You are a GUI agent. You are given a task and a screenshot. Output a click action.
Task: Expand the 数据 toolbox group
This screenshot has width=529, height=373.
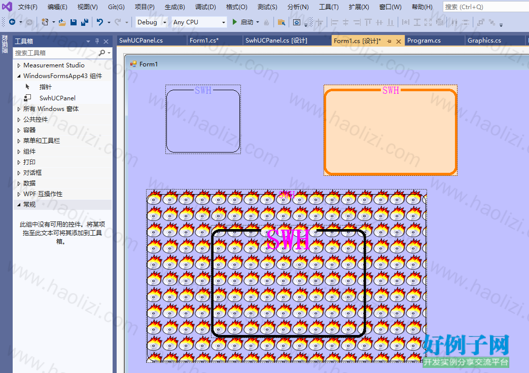(x=19, y=183)
